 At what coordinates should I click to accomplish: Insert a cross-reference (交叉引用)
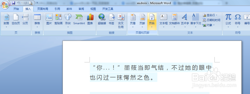(121, 21)
